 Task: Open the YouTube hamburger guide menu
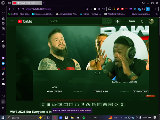[x=12, y=21]
